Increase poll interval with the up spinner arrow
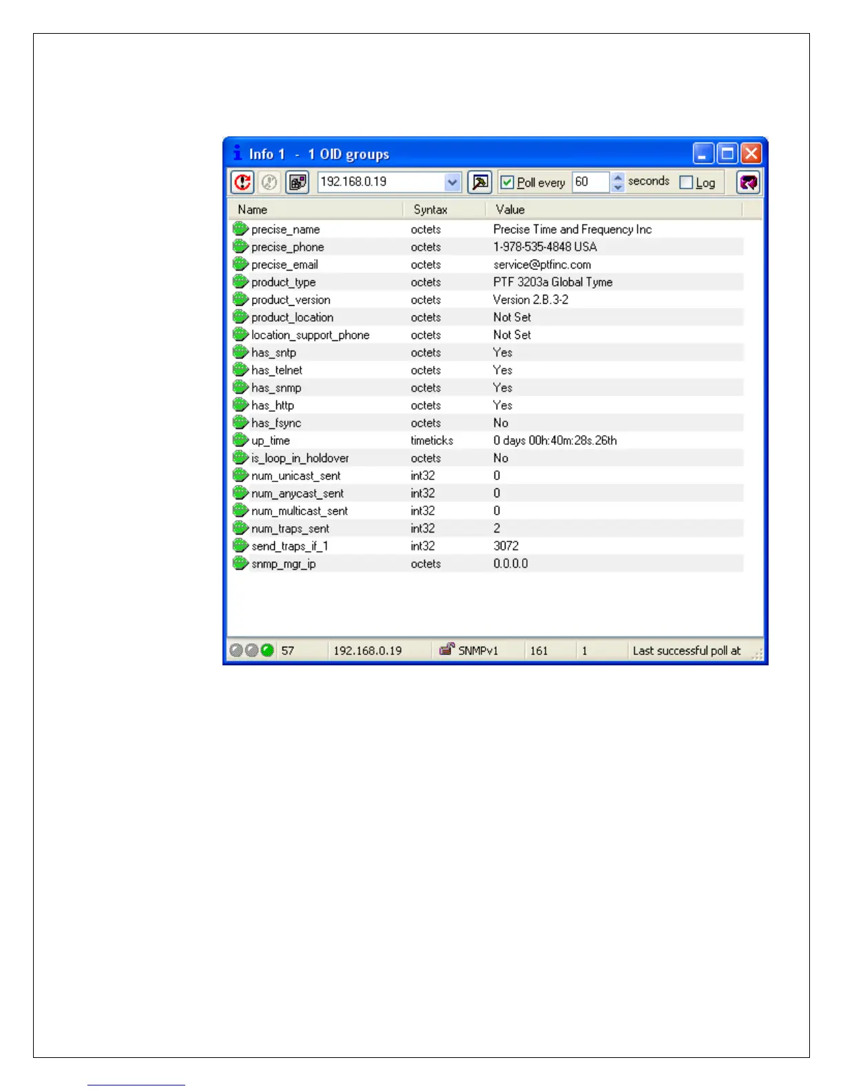 [x=618, y=178]
